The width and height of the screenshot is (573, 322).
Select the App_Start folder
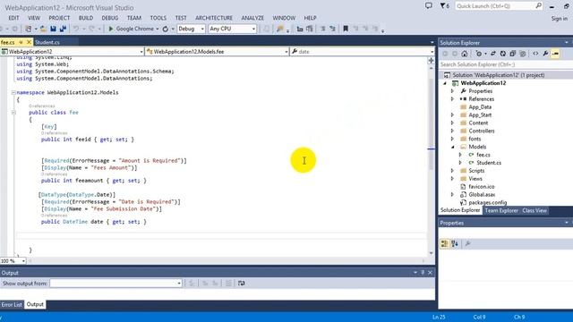480,115
